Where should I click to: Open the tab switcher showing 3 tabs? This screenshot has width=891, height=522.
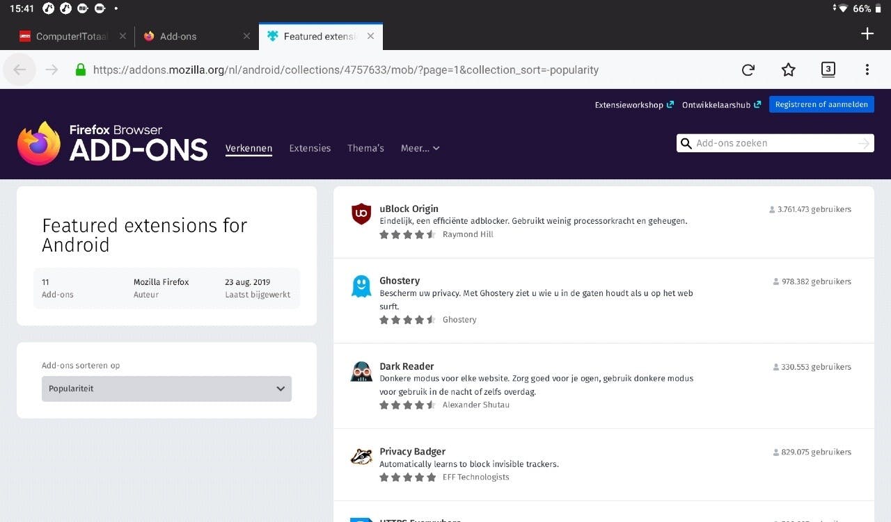(x=828, y=69)
